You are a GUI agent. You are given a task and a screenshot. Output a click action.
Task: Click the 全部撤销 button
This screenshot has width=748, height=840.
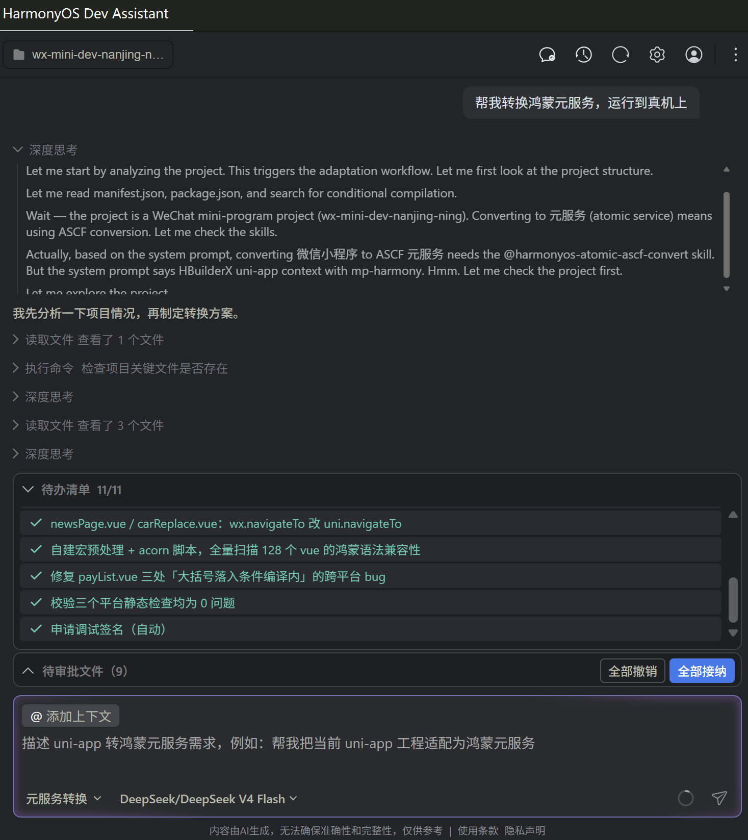633,671
